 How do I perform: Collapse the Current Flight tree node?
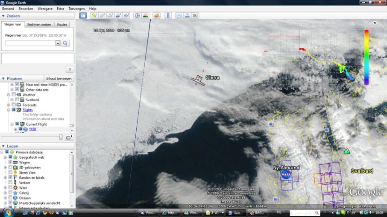12,124
